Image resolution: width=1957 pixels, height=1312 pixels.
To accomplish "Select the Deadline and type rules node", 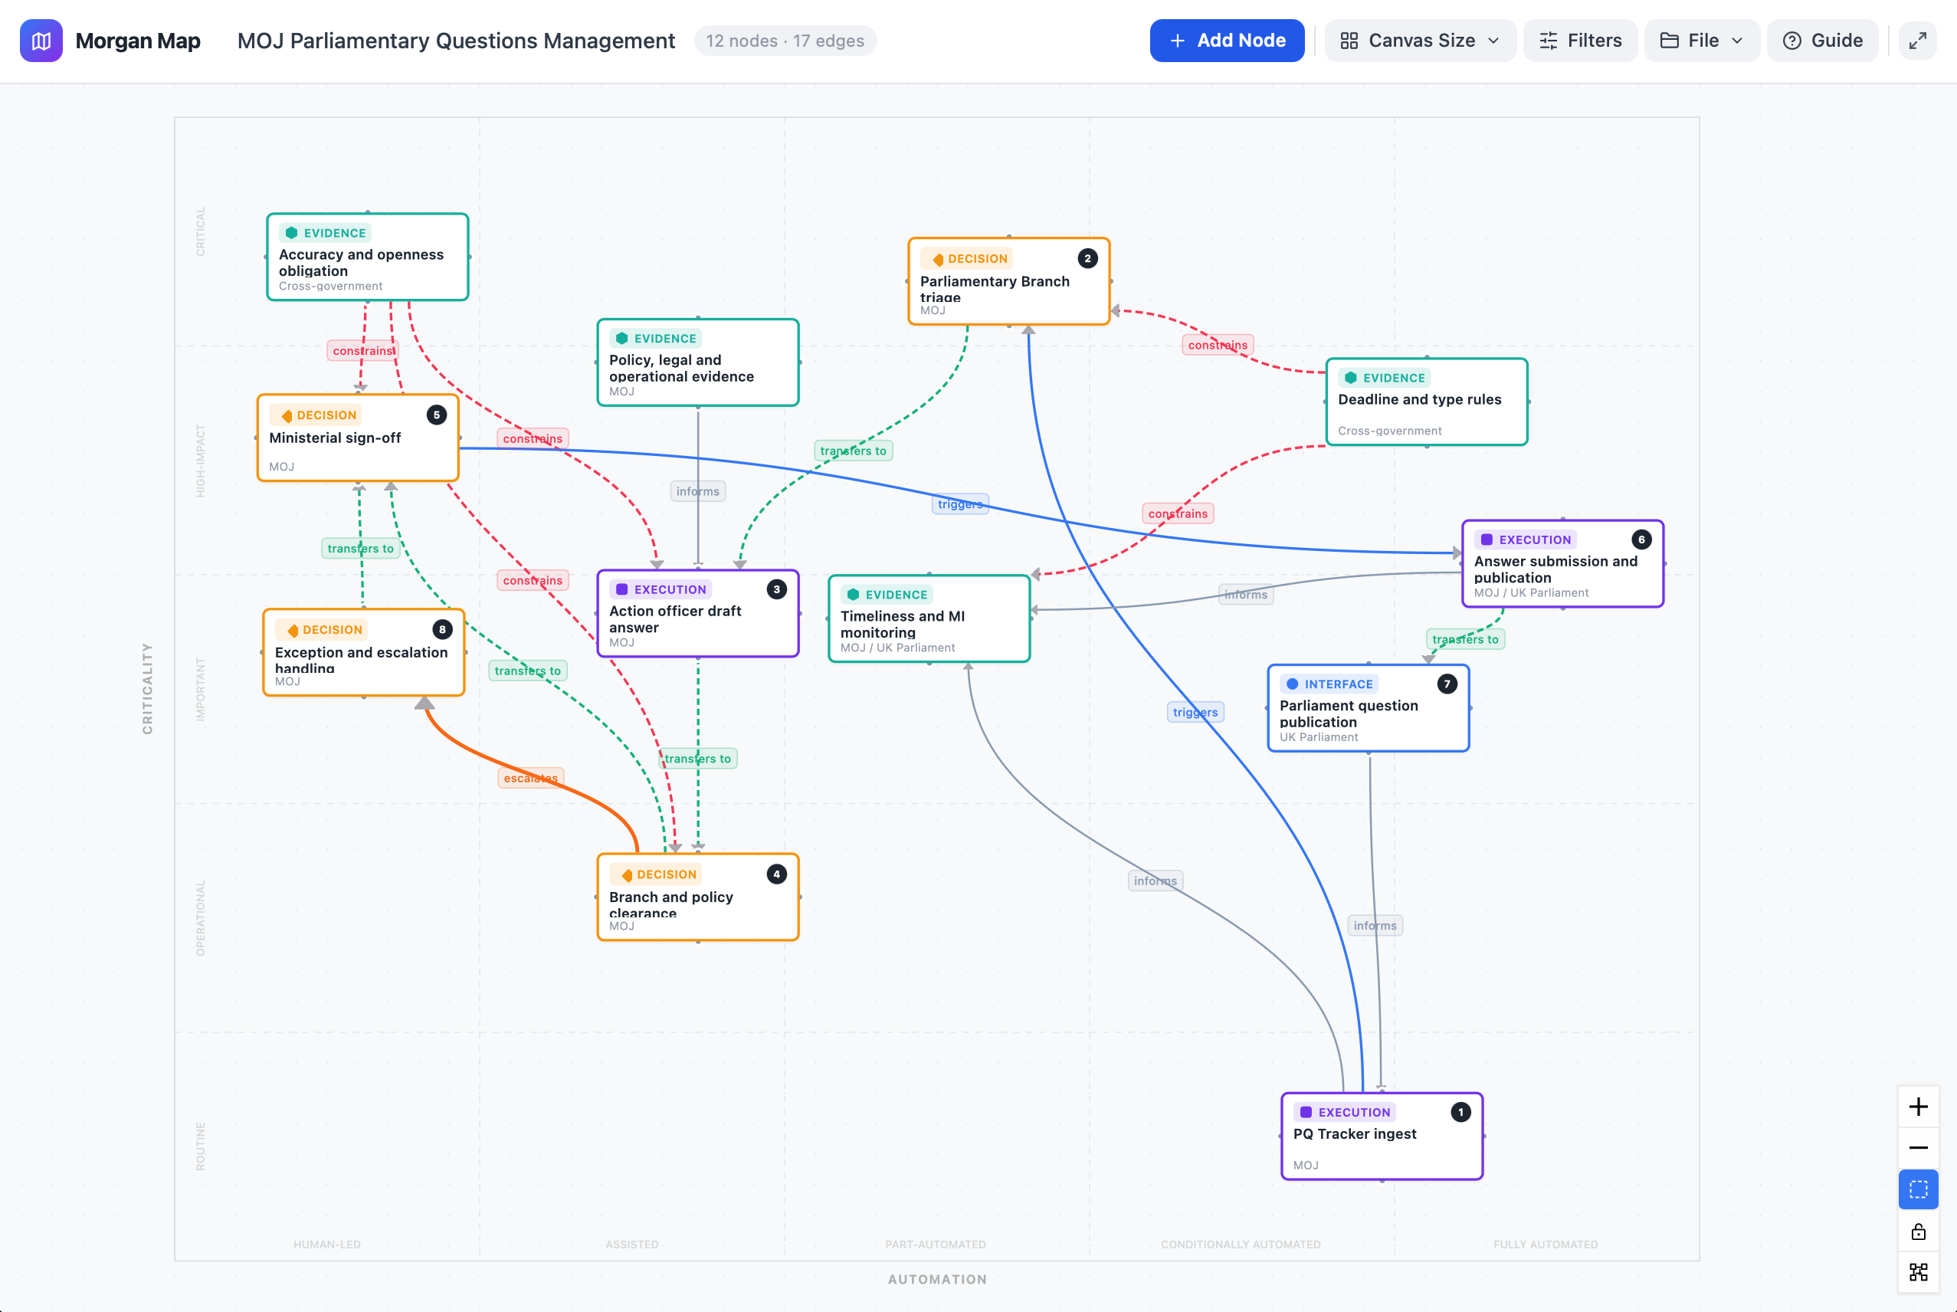I will pyautogui.click(x=1427, y=402).
